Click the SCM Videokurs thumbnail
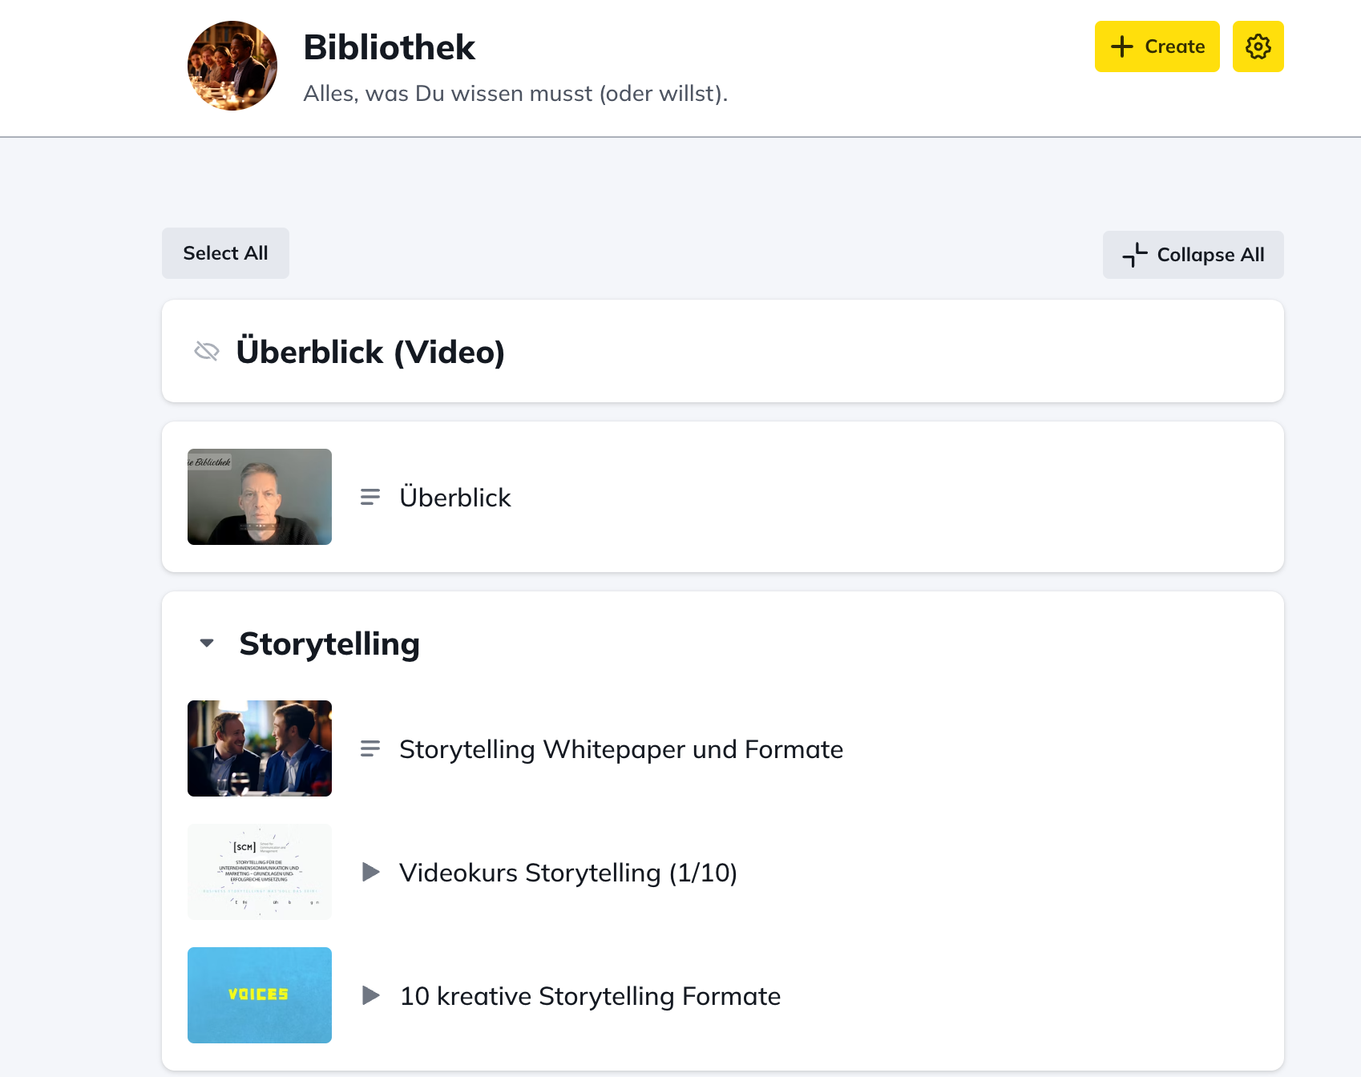Viewport: 1361px width, 1077px height. coord(260,872)
